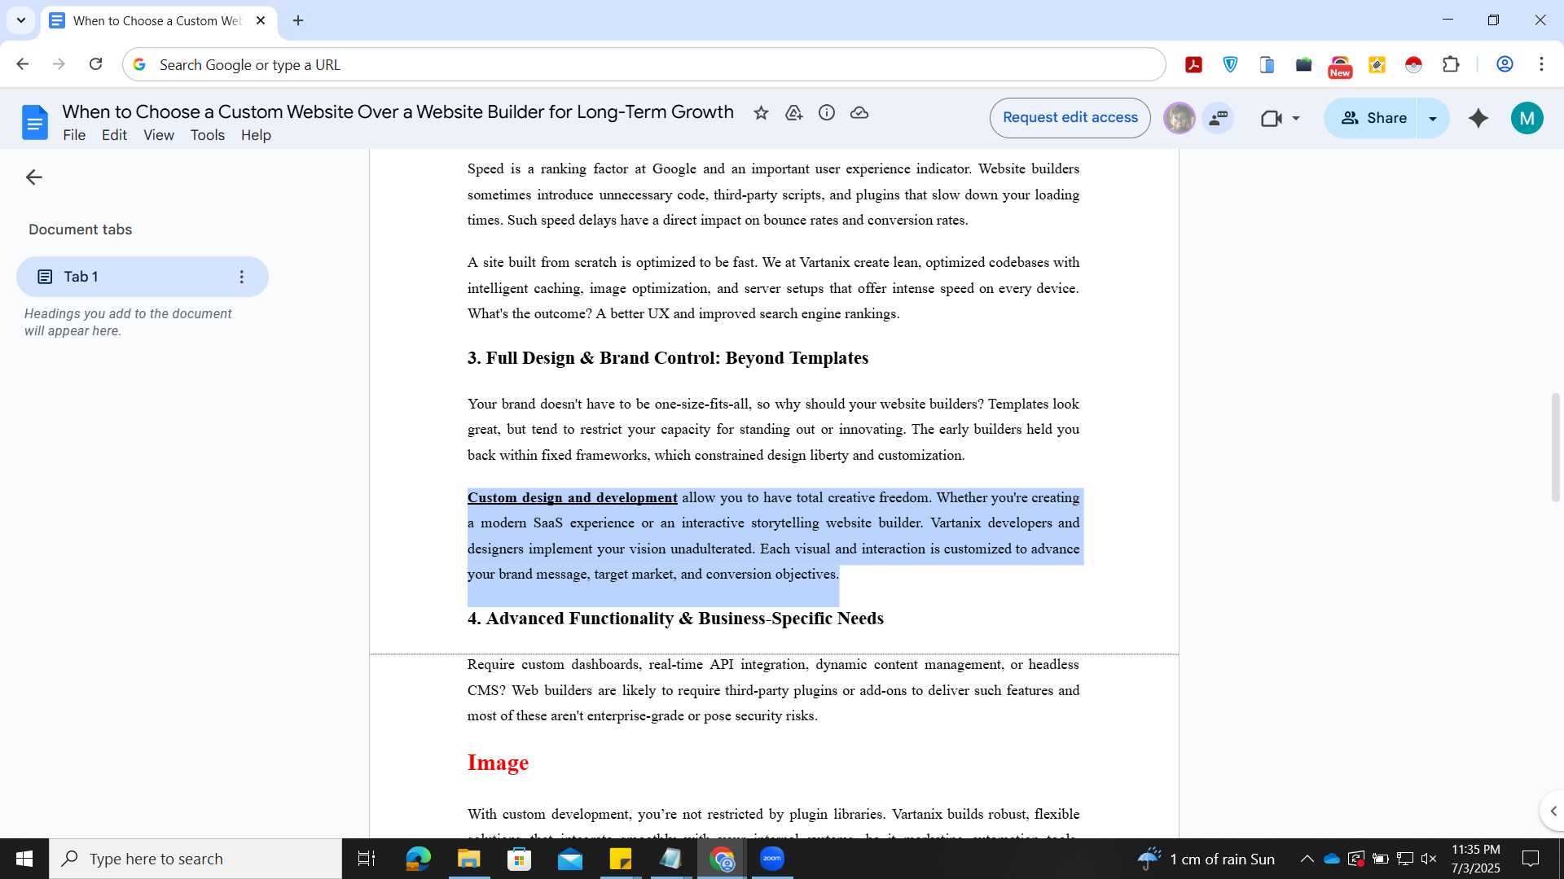Open the File menu
1564x879 pixels.
coord(74,135)
